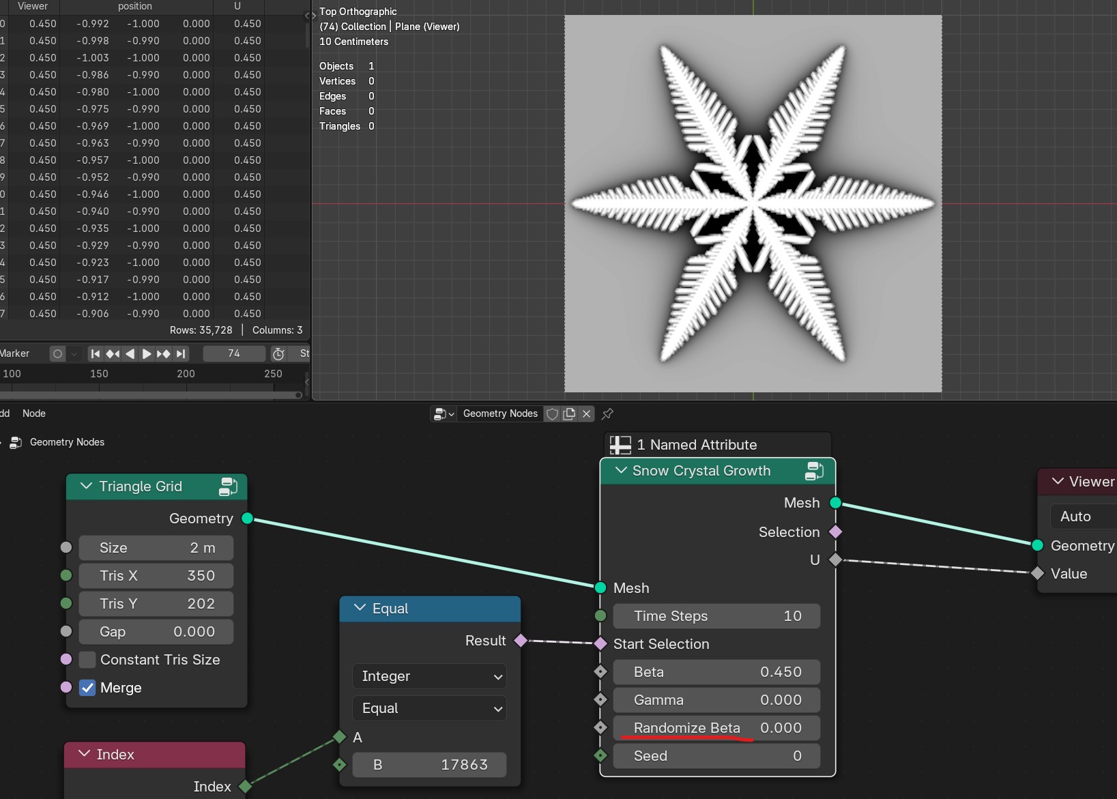This screenshot has height=799, width=1117.
Task: Play animation in reverse
Action: (130, 353)
